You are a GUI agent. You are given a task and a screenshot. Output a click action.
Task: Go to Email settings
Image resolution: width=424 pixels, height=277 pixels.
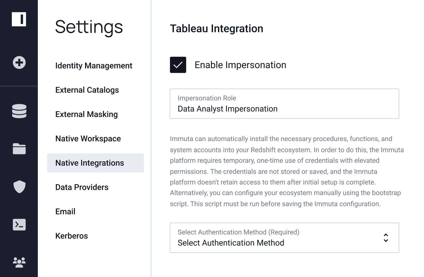[x=65, y=211]
